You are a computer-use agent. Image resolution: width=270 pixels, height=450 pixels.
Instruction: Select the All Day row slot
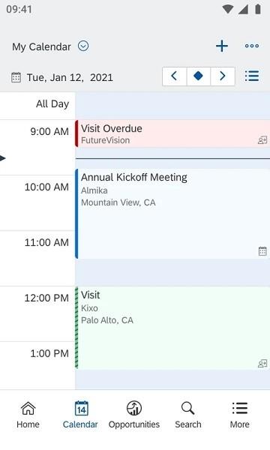click(172, 105)
